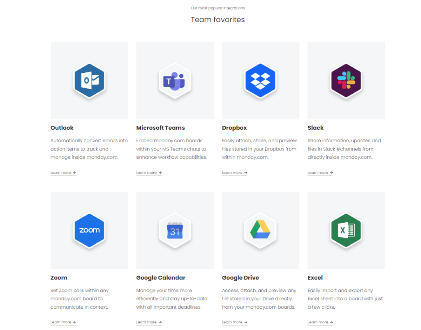
Task: Open Learn more link under Microsoft Teams
Action: (x=149, y=173)
